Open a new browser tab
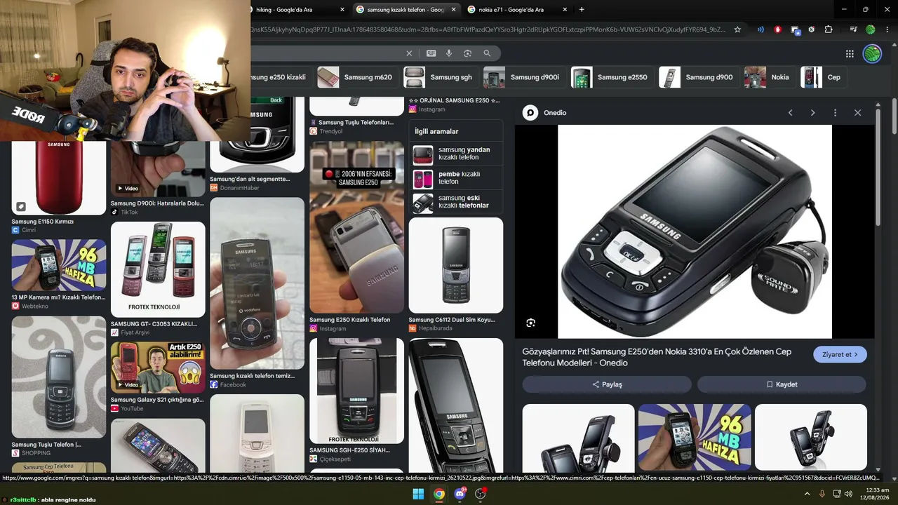The width and height of the screenshot is (898, 505). tap(582, 10)
